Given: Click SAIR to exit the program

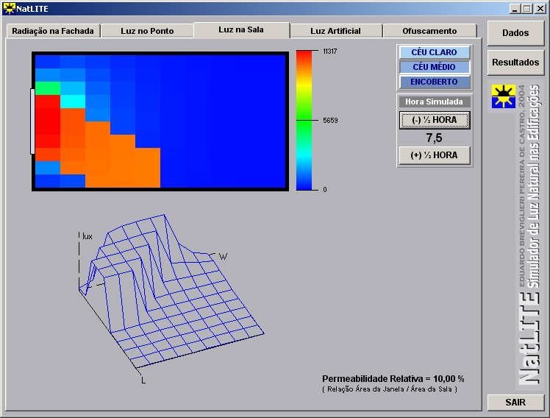Looking at the screenshot, I should click(515, 403).
